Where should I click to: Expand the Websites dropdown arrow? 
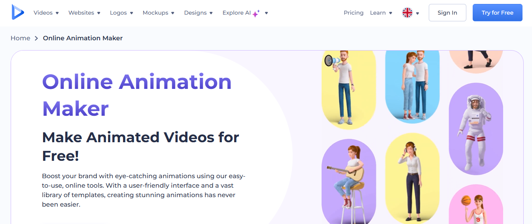(98, 13)
